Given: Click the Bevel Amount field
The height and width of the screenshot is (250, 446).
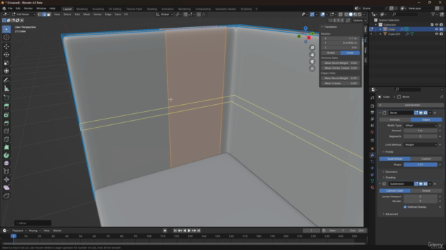Looking at the screenshot, I should pos(420,131).
